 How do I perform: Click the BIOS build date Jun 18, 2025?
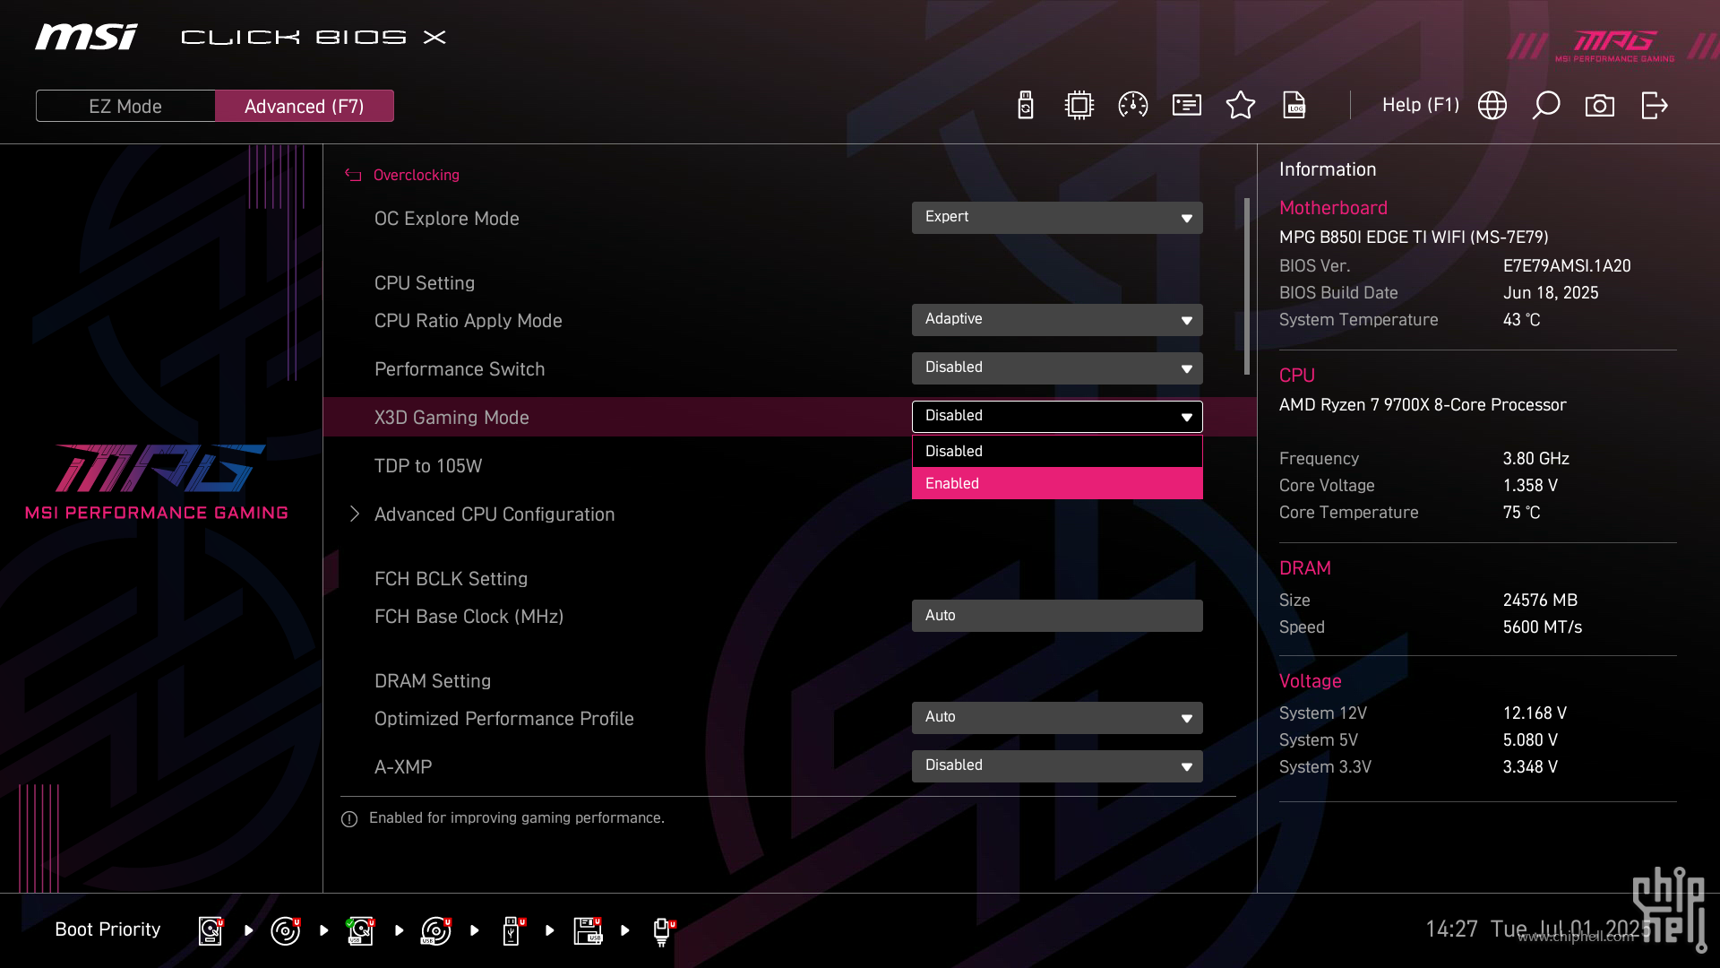point(1551,293)
